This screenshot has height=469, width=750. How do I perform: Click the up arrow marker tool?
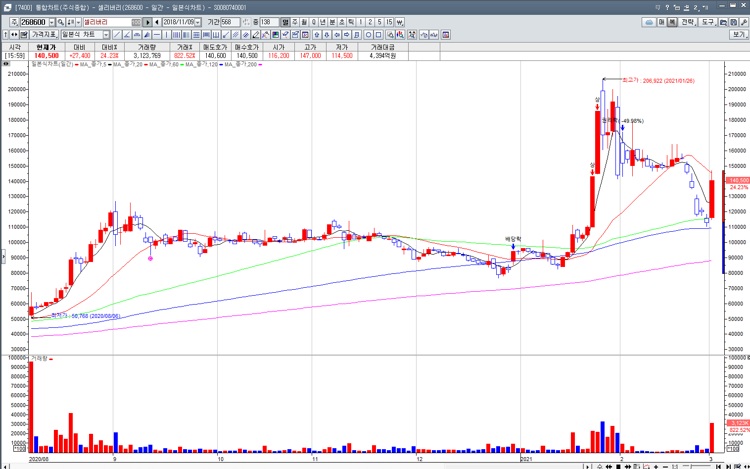317,35
